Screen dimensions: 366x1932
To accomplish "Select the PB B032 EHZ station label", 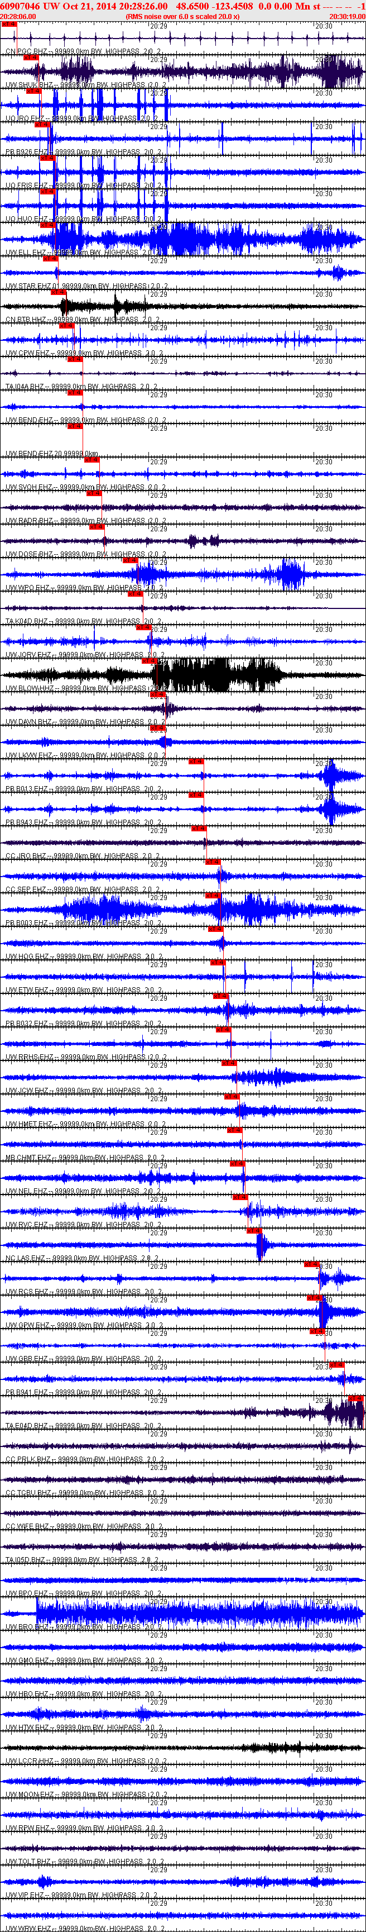I will click(x=84, y=1025).
